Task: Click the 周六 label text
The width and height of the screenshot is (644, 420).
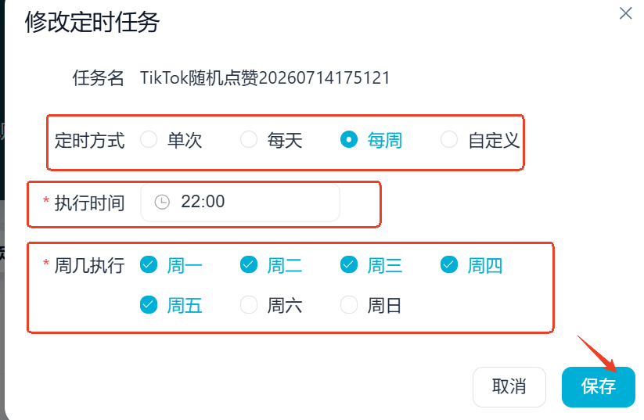Action: point(285,306)
